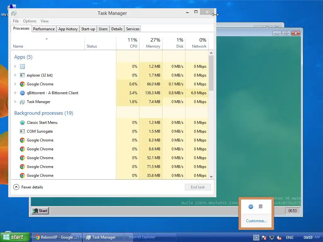Sort by the Disk column header
The image size is (323, 242).
pyautogui.click(x=174, y=43)
